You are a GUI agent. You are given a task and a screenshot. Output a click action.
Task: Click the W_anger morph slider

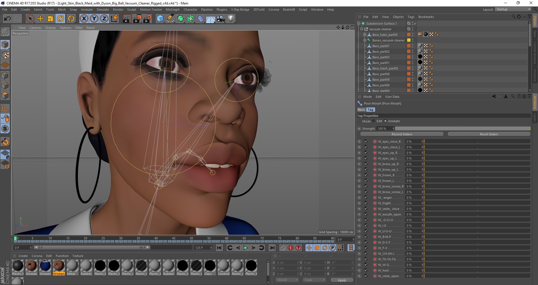[x=477, y=198]
